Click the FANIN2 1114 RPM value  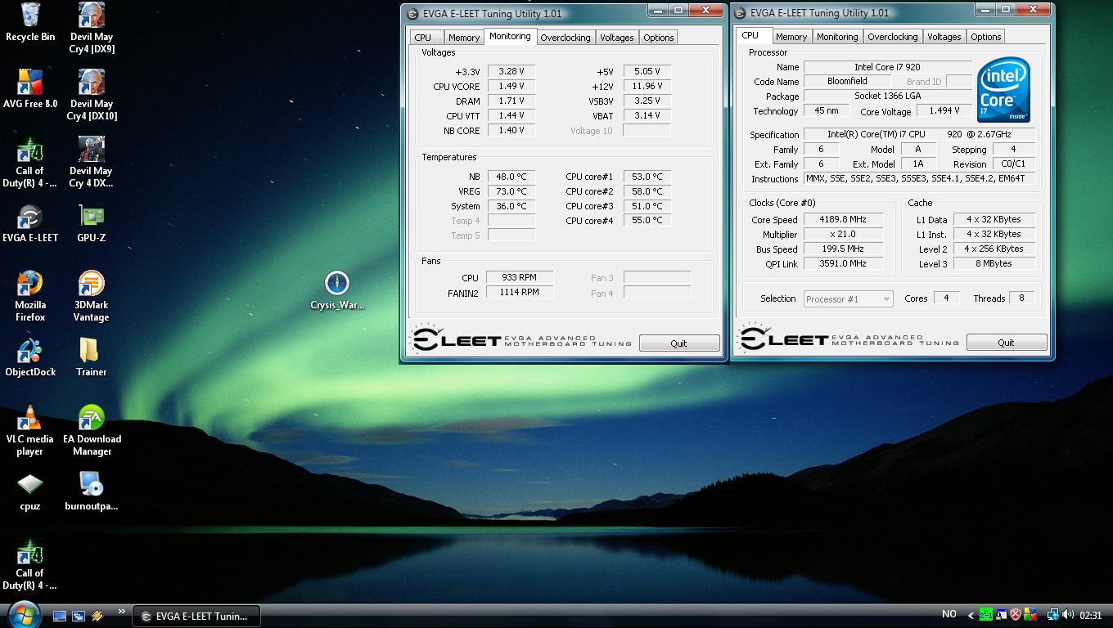(x=520, y=293)
